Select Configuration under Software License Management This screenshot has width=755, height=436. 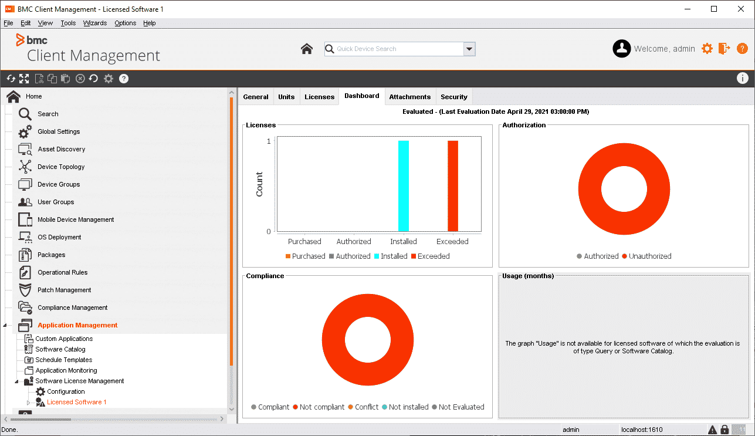tap(66, 391)
